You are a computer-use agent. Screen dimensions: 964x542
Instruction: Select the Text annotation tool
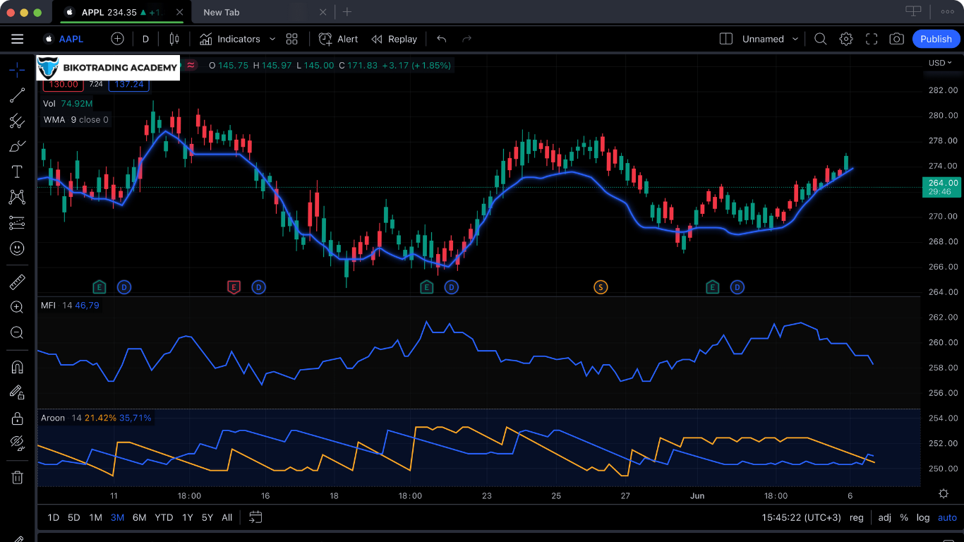[x=17, y=171]
